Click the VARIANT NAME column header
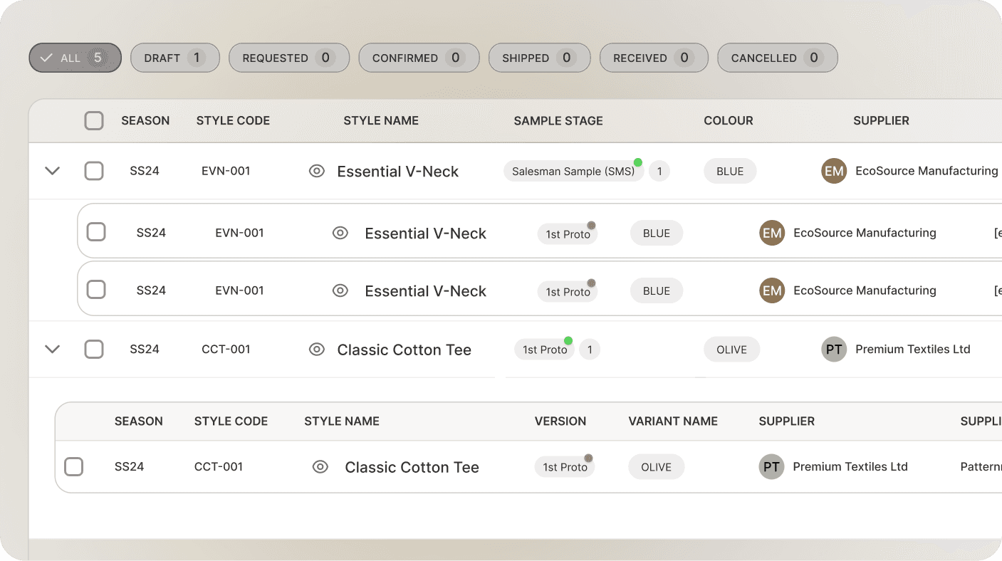 tap(673, 421)
